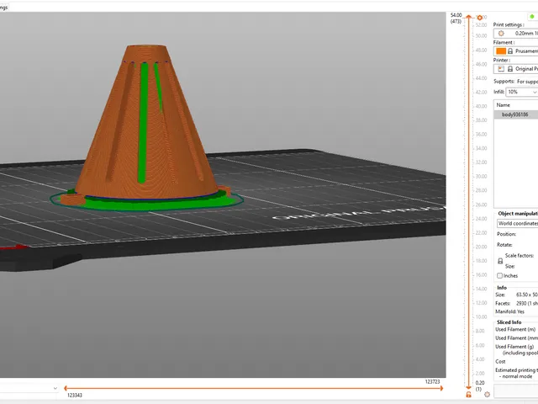Viewport: 538px width, 404px height.
Task: Click the add color change marker icon
Action: (x=480, y=18)
